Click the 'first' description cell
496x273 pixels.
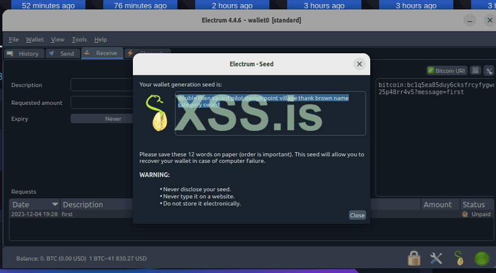[x=67, y=214]
